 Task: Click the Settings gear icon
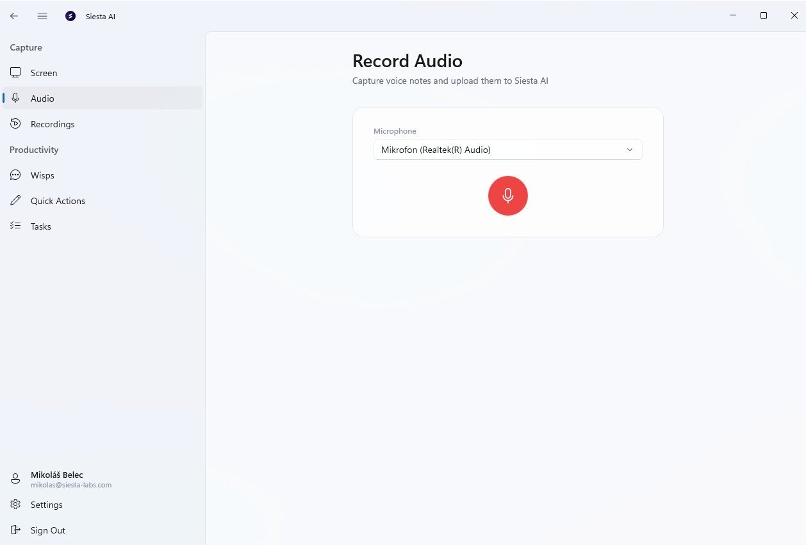coord(15,505)
